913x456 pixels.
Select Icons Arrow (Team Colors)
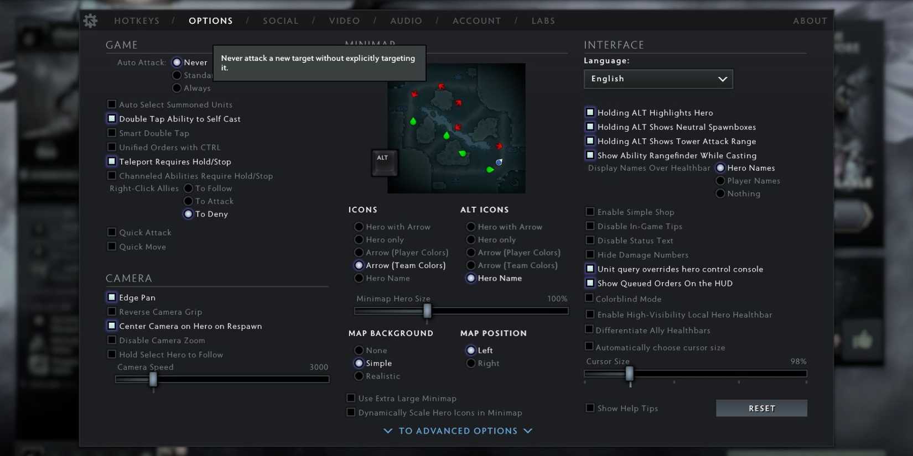pos(359,265)
